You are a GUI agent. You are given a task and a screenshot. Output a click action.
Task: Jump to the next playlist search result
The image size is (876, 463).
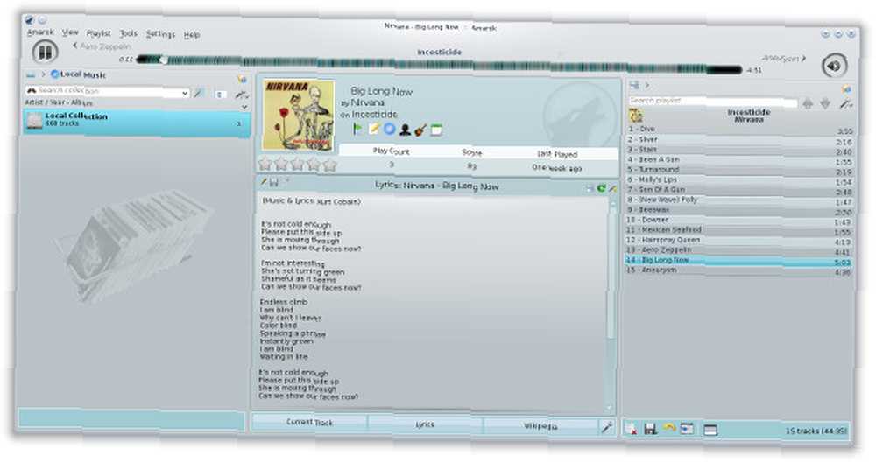825,104
